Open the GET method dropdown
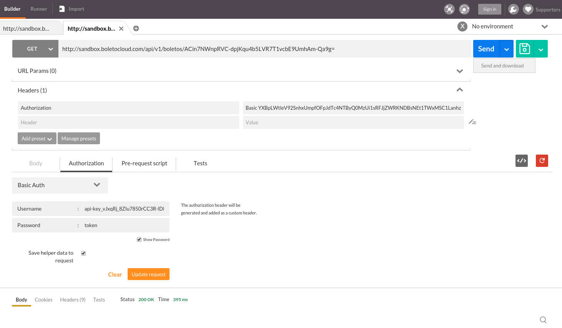This screenshot has width=562, height=328. [x=35, y=49]
